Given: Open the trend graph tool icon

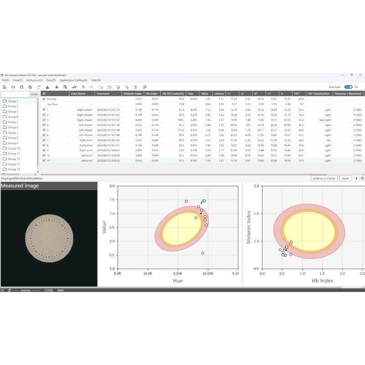Looking at the screenshot, I should (73, 87).
